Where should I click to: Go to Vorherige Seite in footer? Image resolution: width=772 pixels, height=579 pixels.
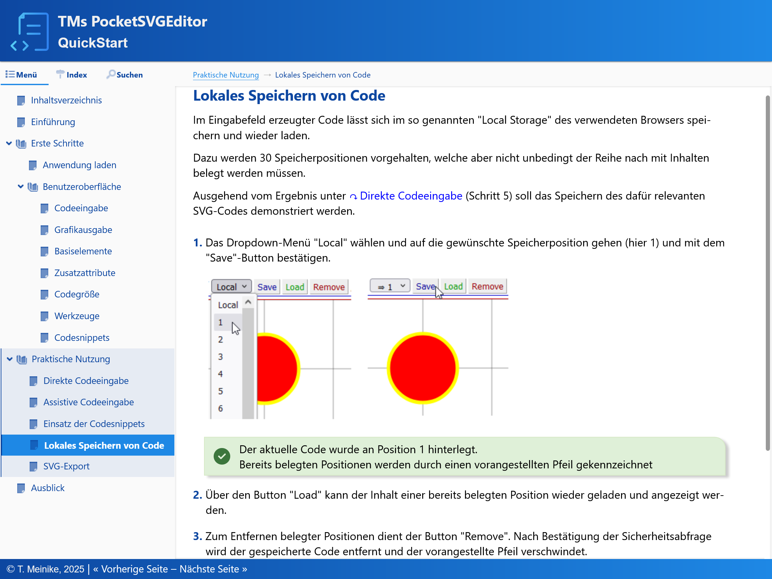[x=131, y=569]
